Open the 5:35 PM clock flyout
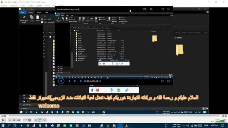 [x=214, y=126]
